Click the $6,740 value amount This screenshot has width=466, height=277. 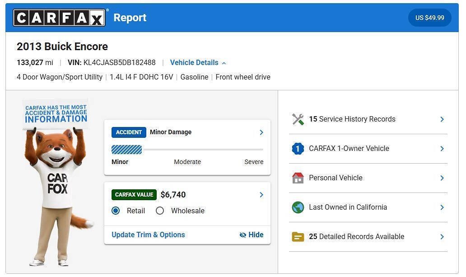[173, 195]
